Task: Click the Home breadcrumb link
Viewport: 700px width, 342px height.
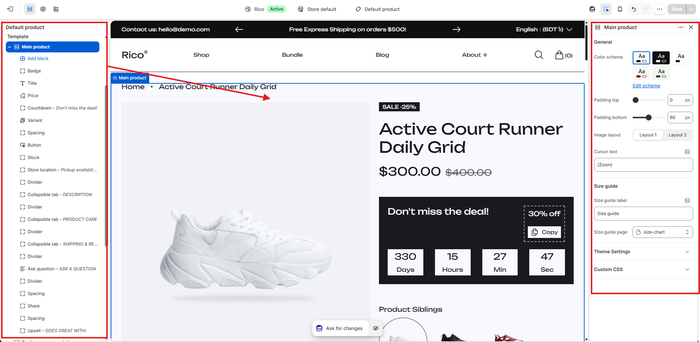Action: coord(133,87)
